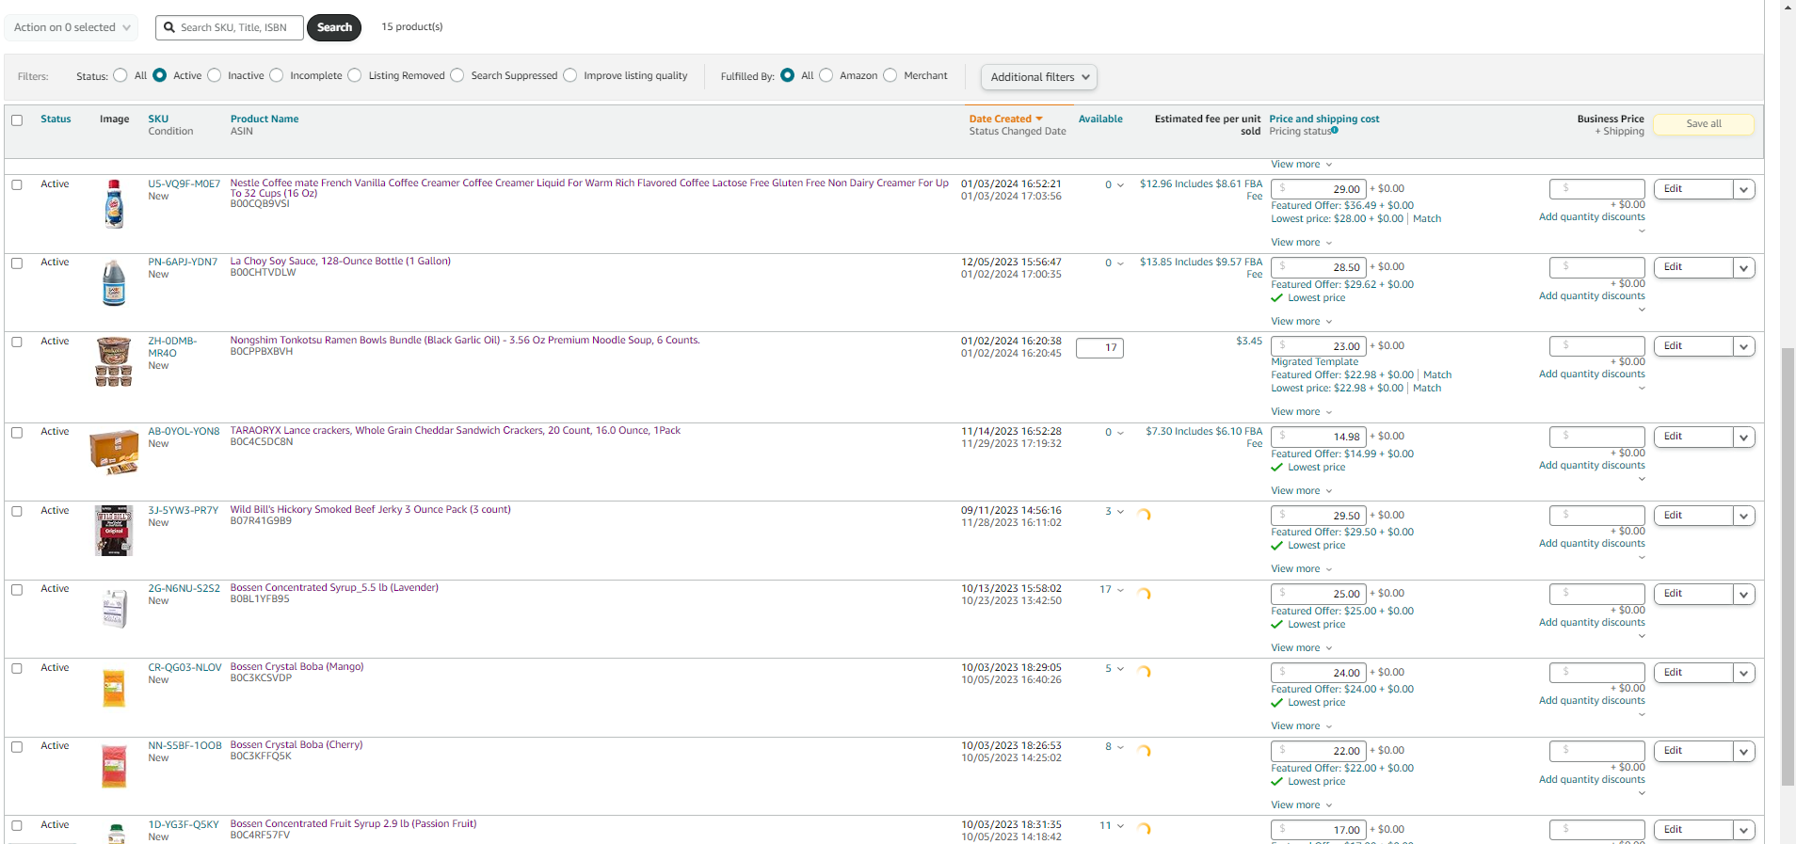Select Fulfilled By Merchant radio button

[x=890, y=75]
